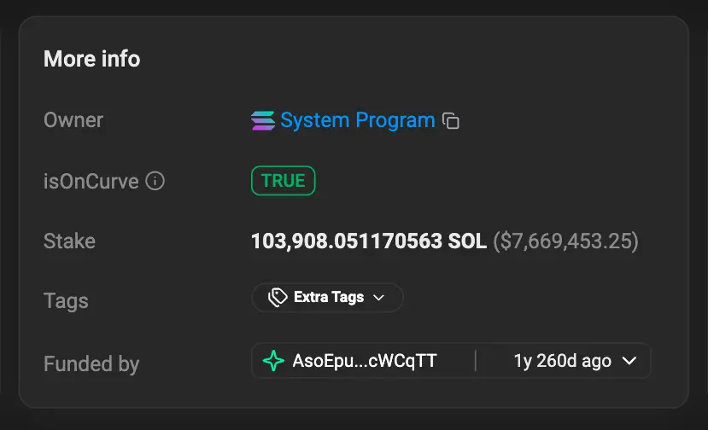Open the System Program link

(358, 120)
